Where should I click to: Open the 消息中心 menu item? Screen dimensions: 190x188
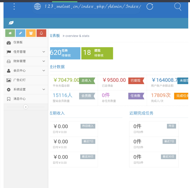point(26,99)
